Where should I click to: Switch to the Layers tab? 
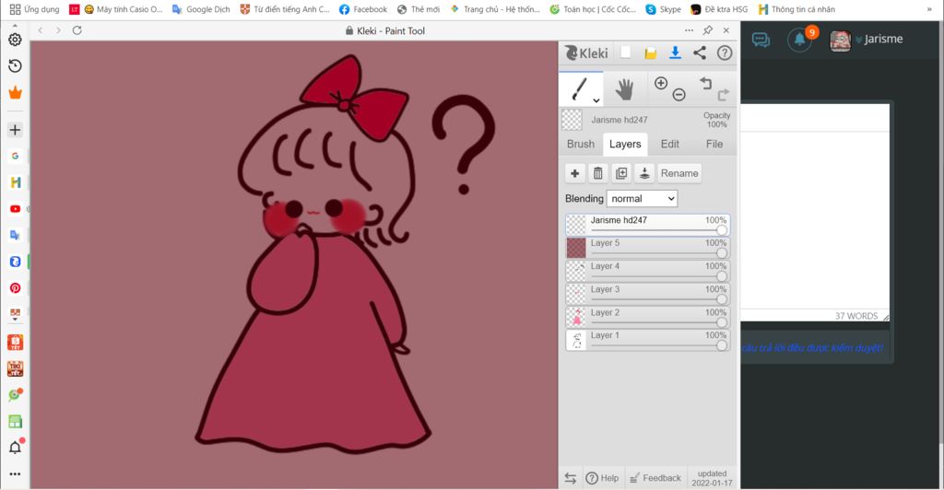point(625,145)
